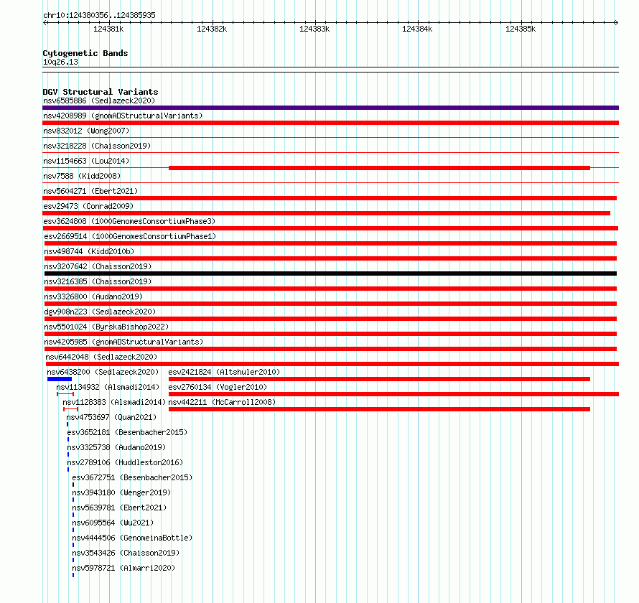639x603 pixels.
Task: Click nsv4753697 (Quan2021) label
Action: point(111,417)
